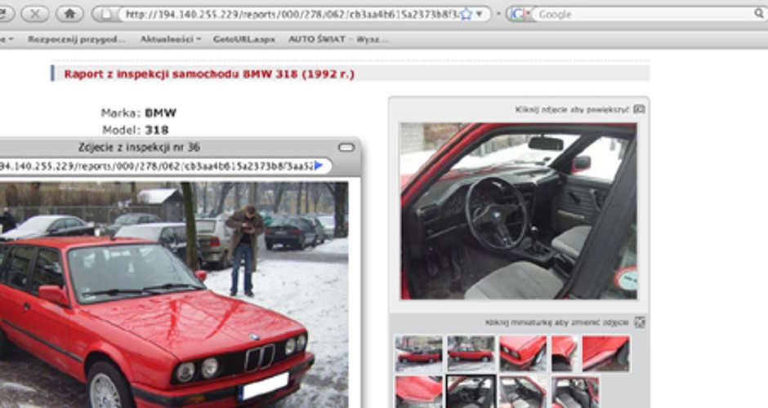Open the GotoURL.aspx bookmark
The height and width of the screenshot is (408, 768).
click(x=244, y=39)
